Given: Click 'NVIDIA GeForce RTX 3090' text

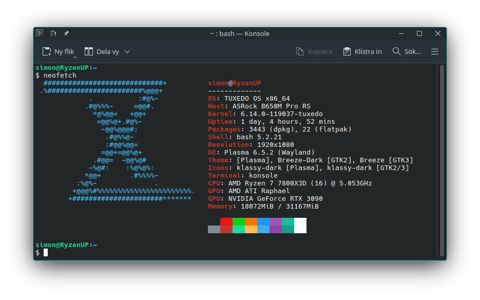Looking at the screenshot, I should click(276, 199).
